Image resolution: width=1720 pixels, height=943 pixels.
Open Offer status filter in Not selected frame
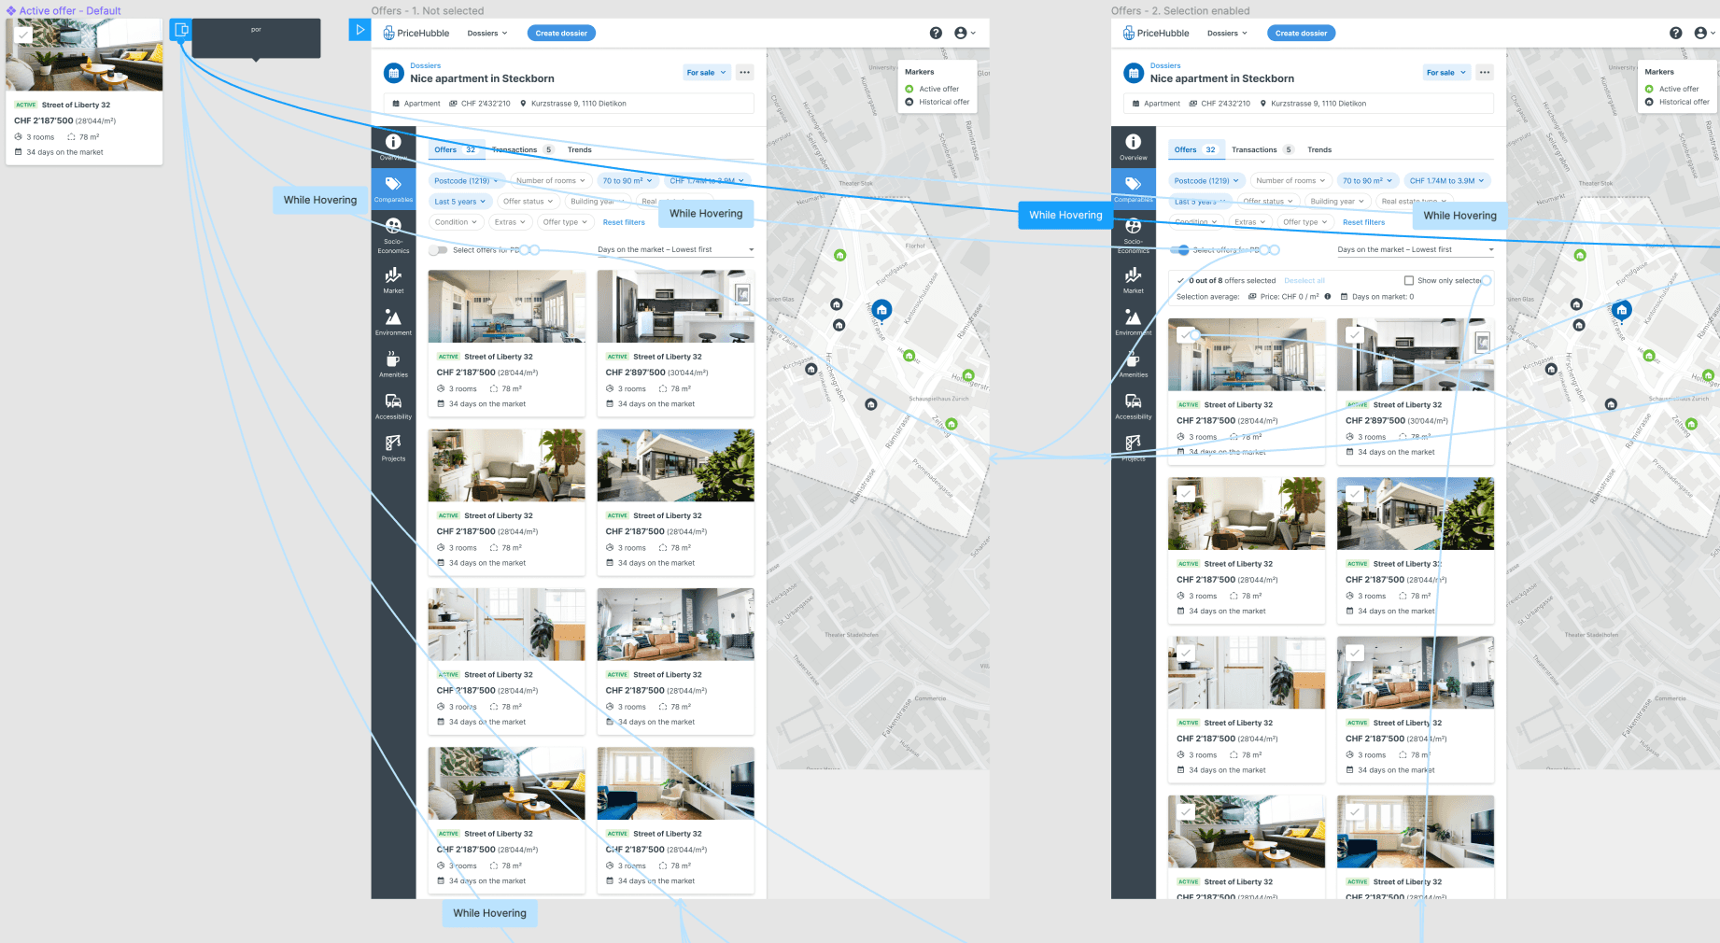pyautogui.click(x=528, y=202)
